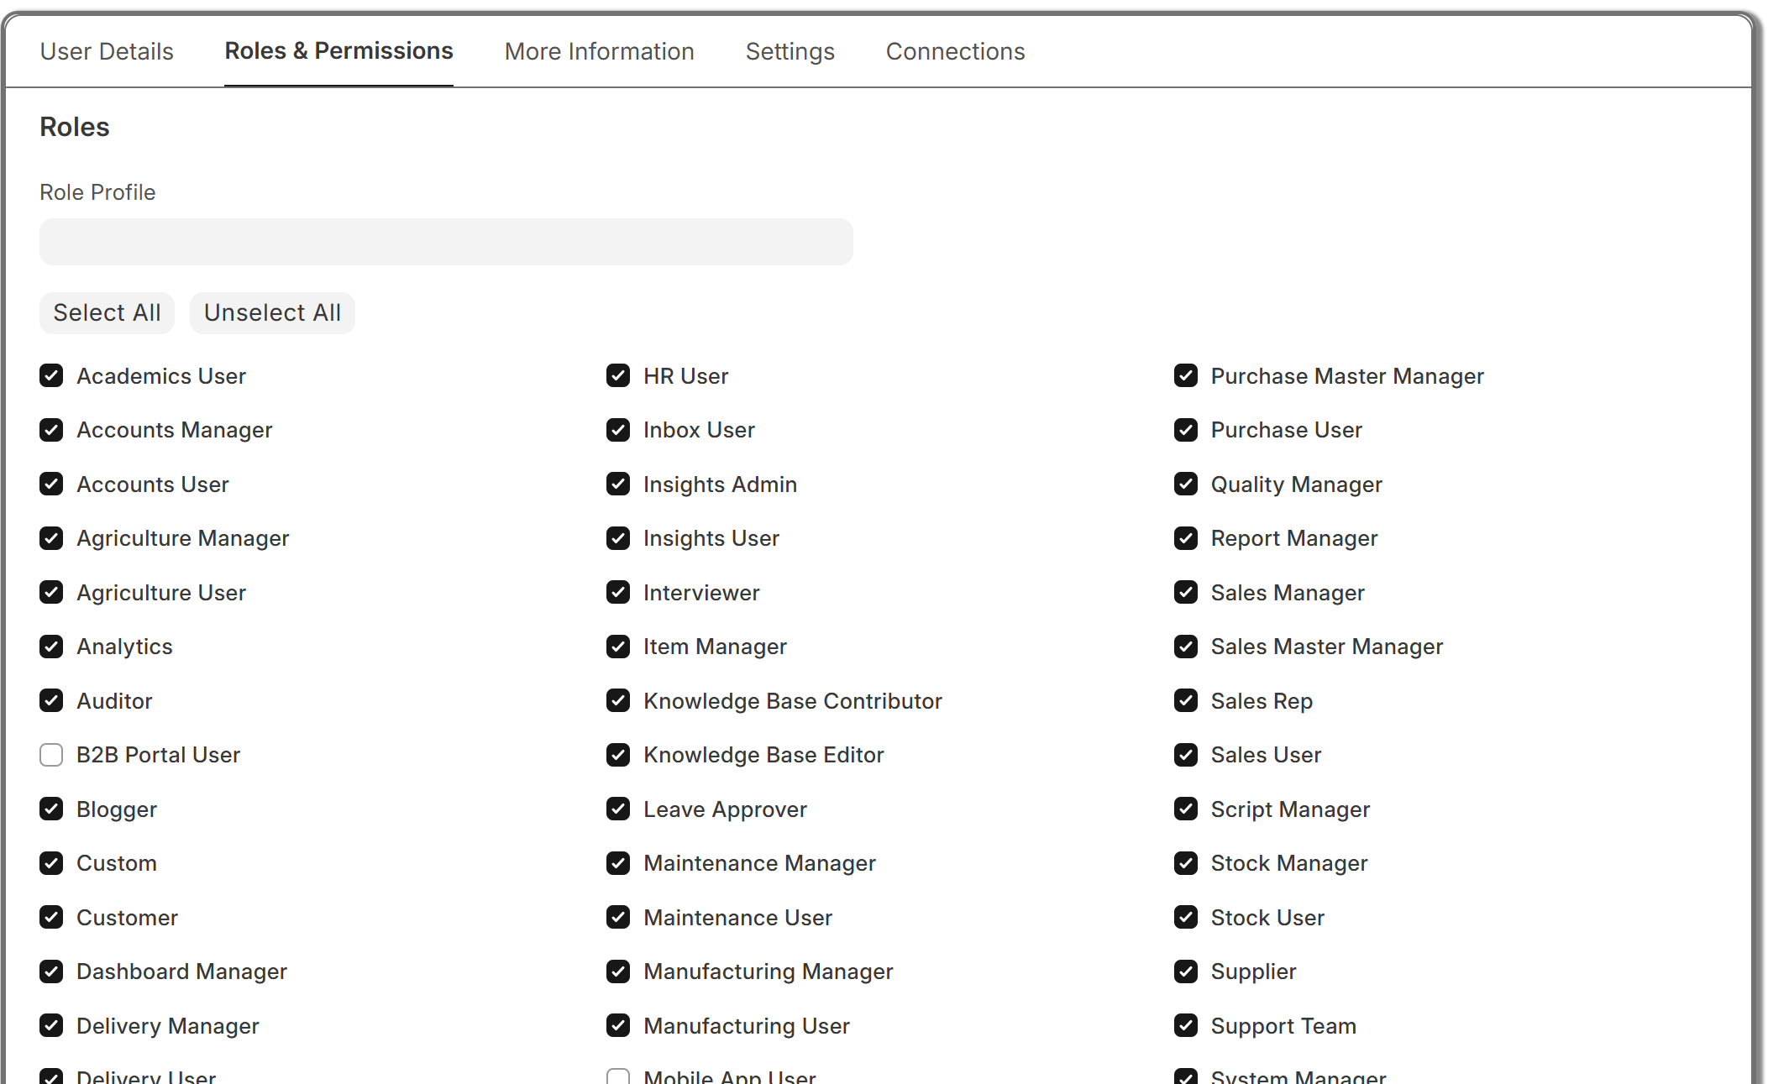Uncheck the Support Team role
The image size is (1768, 1084).
click(1185, 1025)
